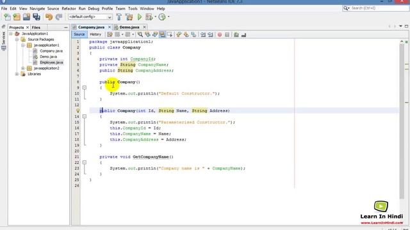
Task: Open the File menu
Action: 4,8
